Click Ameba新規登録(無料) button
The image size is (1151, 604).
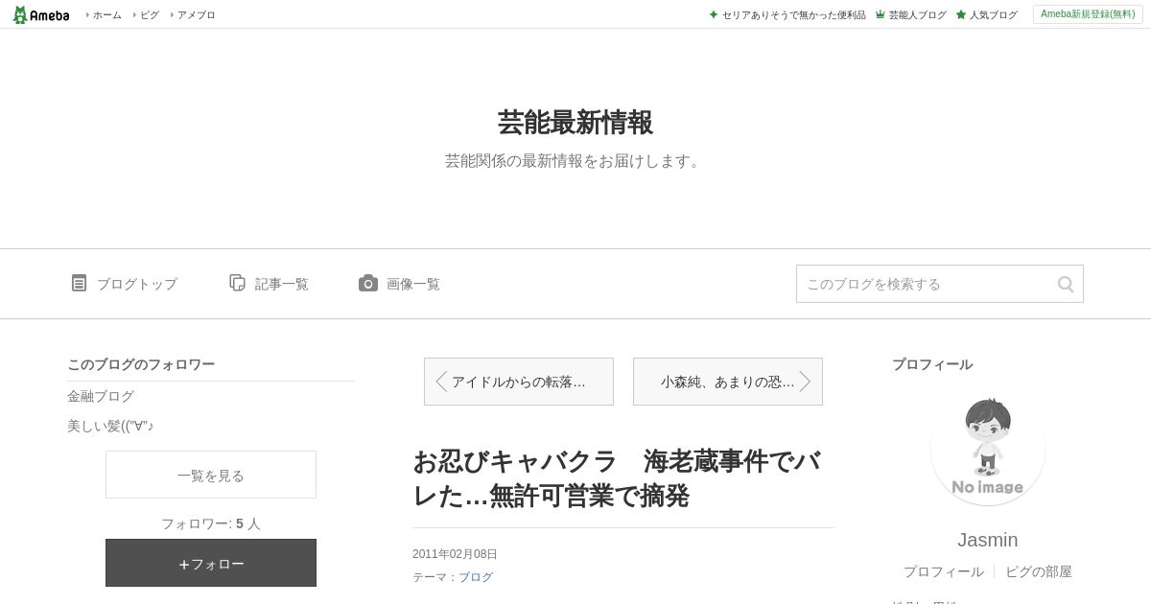(x=1088, y=14)
